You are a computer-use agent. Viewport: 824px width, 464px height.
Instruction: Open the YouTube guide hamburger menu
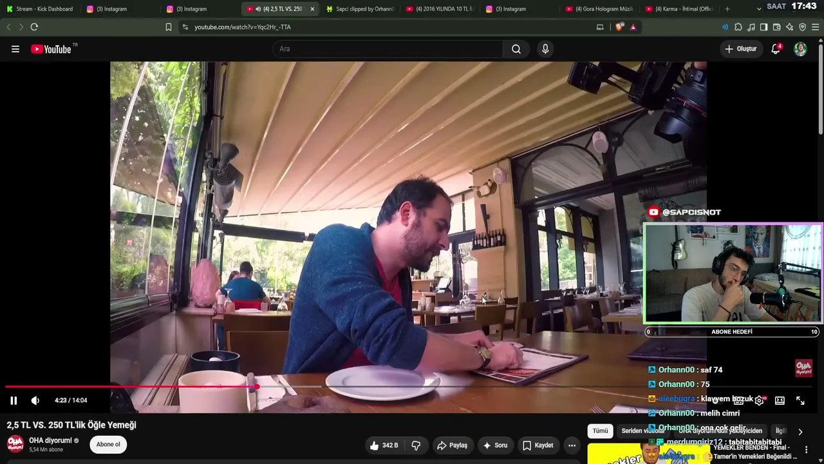[x=15, y=49]
